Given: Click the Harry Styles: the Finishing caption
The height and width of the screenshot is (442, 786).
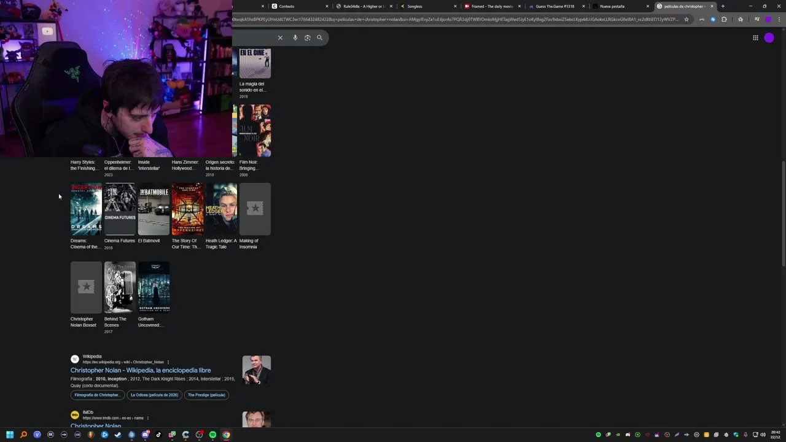Looking at the screenshot, I should click(84, 165).
